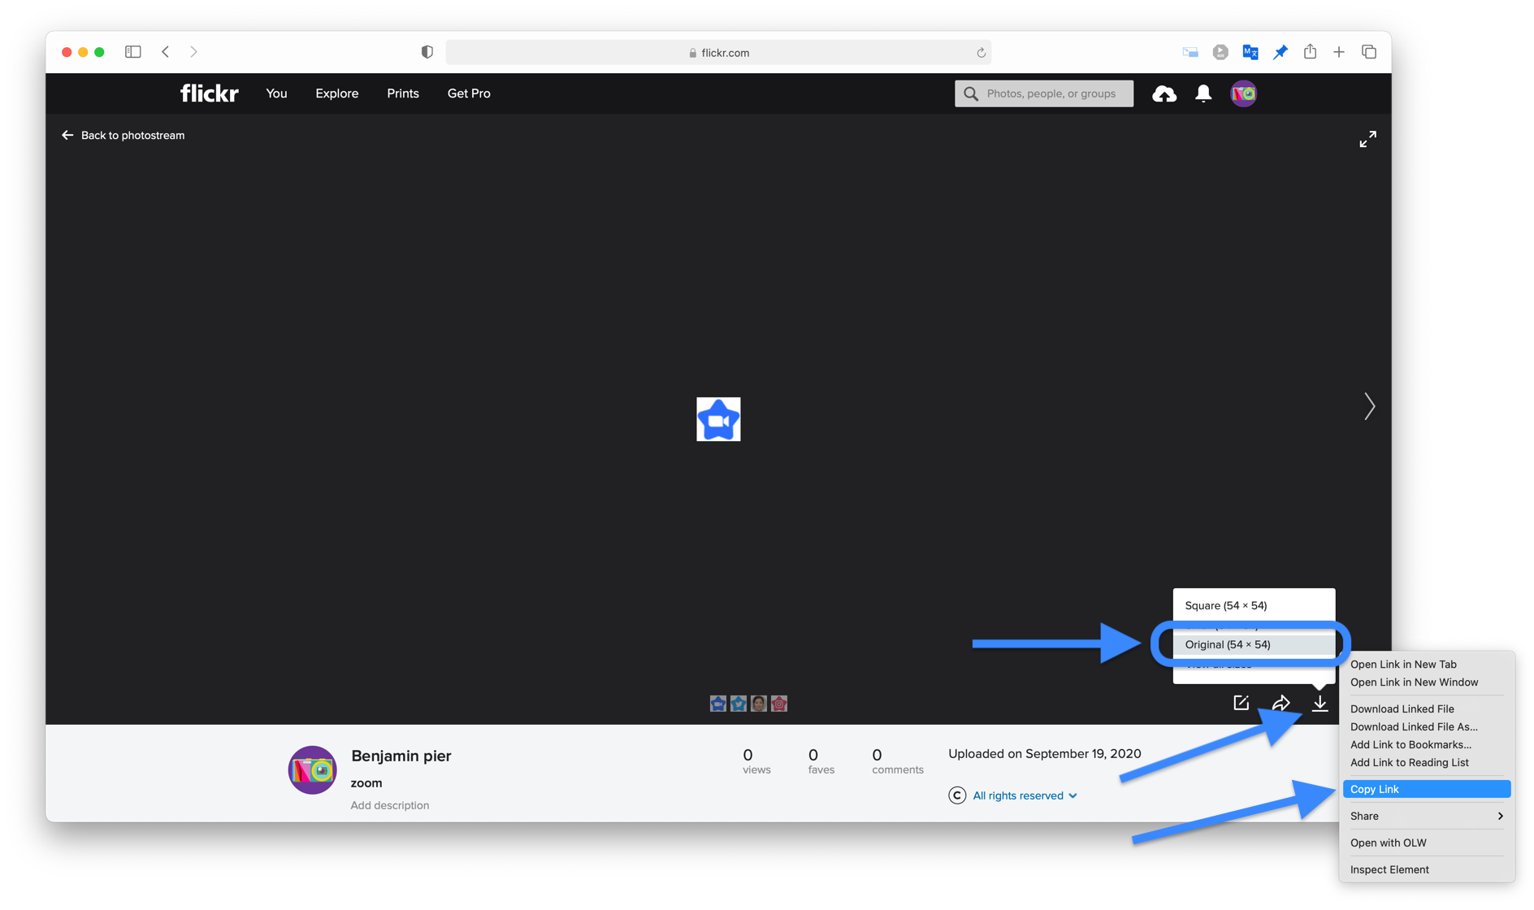
Task: Click the Flickr logo
Action: point(209,93)
